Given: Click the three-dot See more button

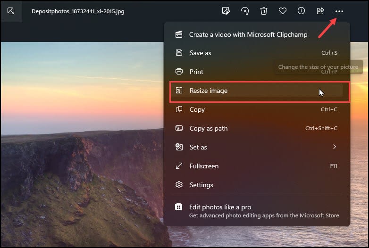Looking at the screenshot, I should point(339,11).
